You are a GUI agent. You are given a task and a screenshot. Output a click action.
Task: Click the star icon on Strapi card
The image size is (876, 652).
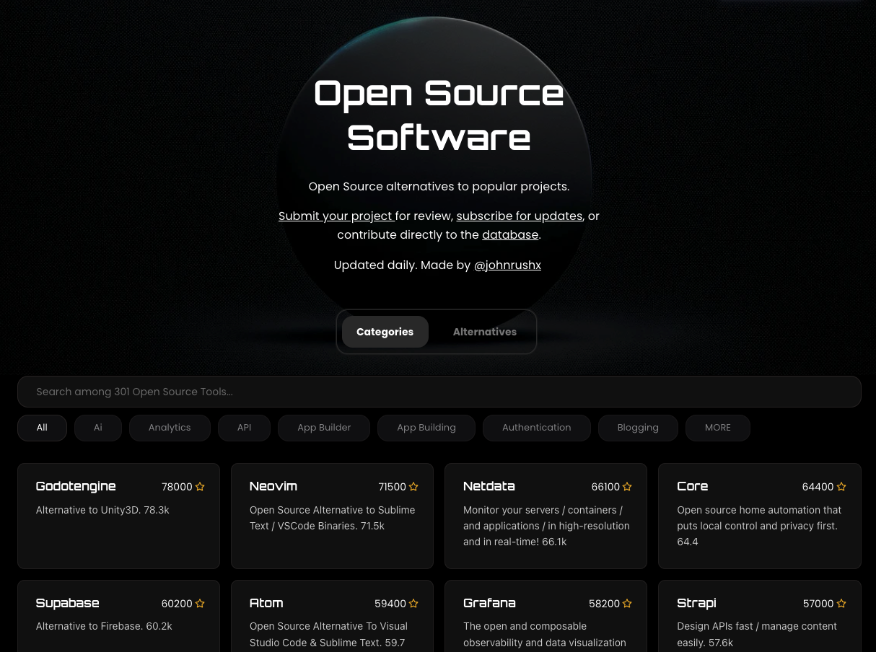pos(841,604)
